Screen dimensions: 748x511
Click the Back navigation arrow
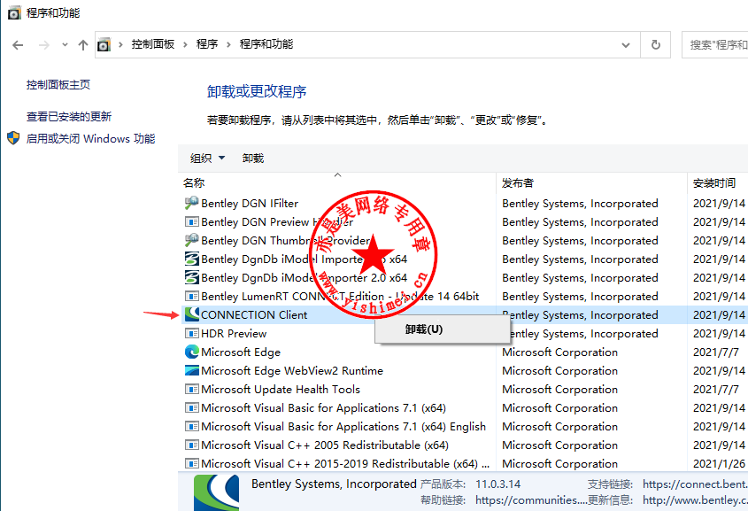click(x=18, y=45)
